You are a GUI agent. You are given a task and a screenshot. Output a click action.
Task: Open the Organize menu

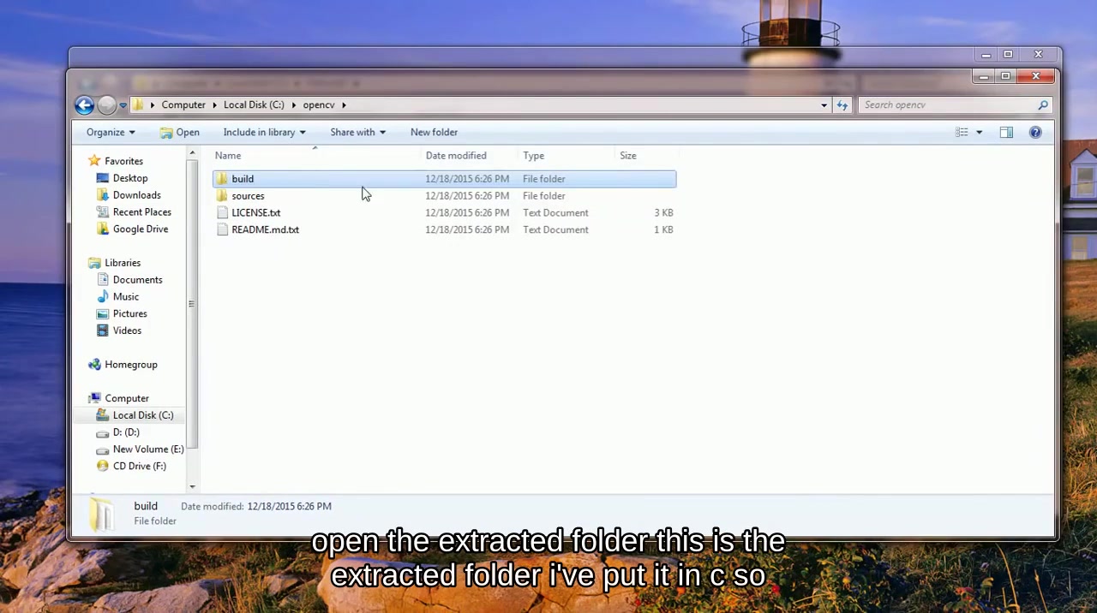point(110,132)
